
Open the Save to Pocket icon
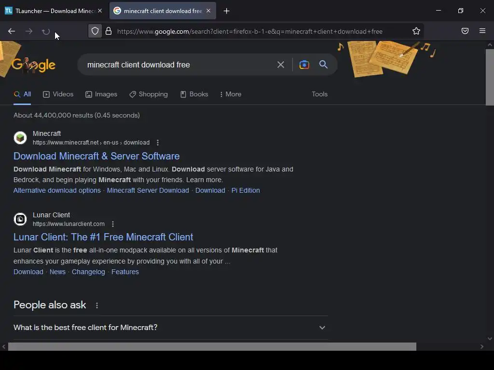(x=465, y=31)
